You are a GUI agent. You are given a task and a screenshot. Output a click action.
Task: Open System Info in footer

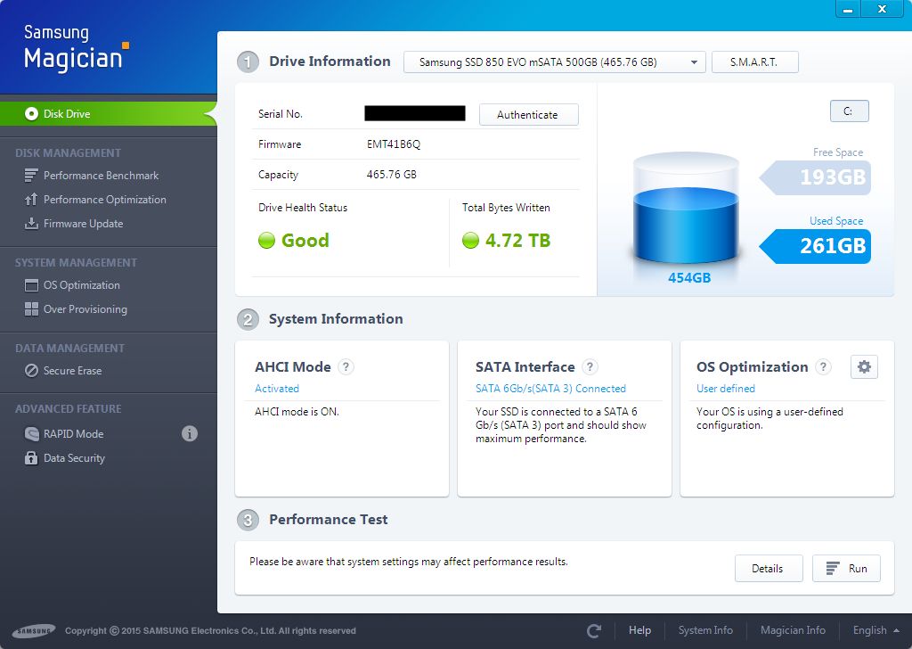pos(705,630)
